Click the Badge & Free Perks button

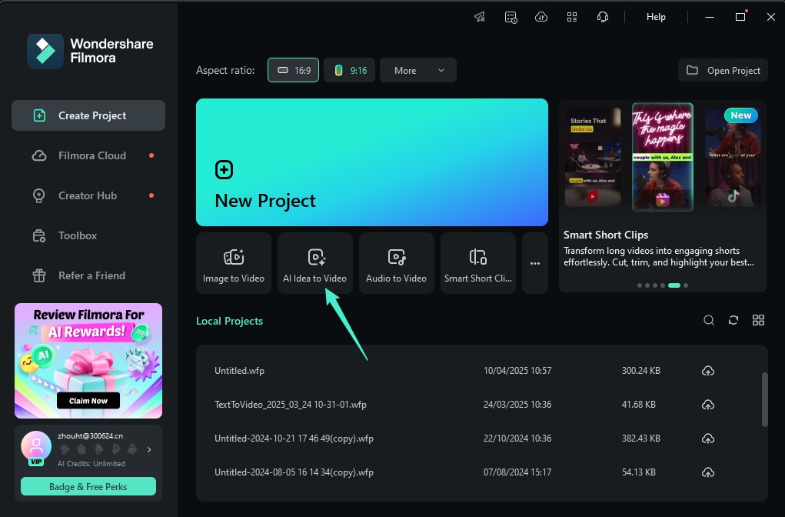click(x=88, y=486)
